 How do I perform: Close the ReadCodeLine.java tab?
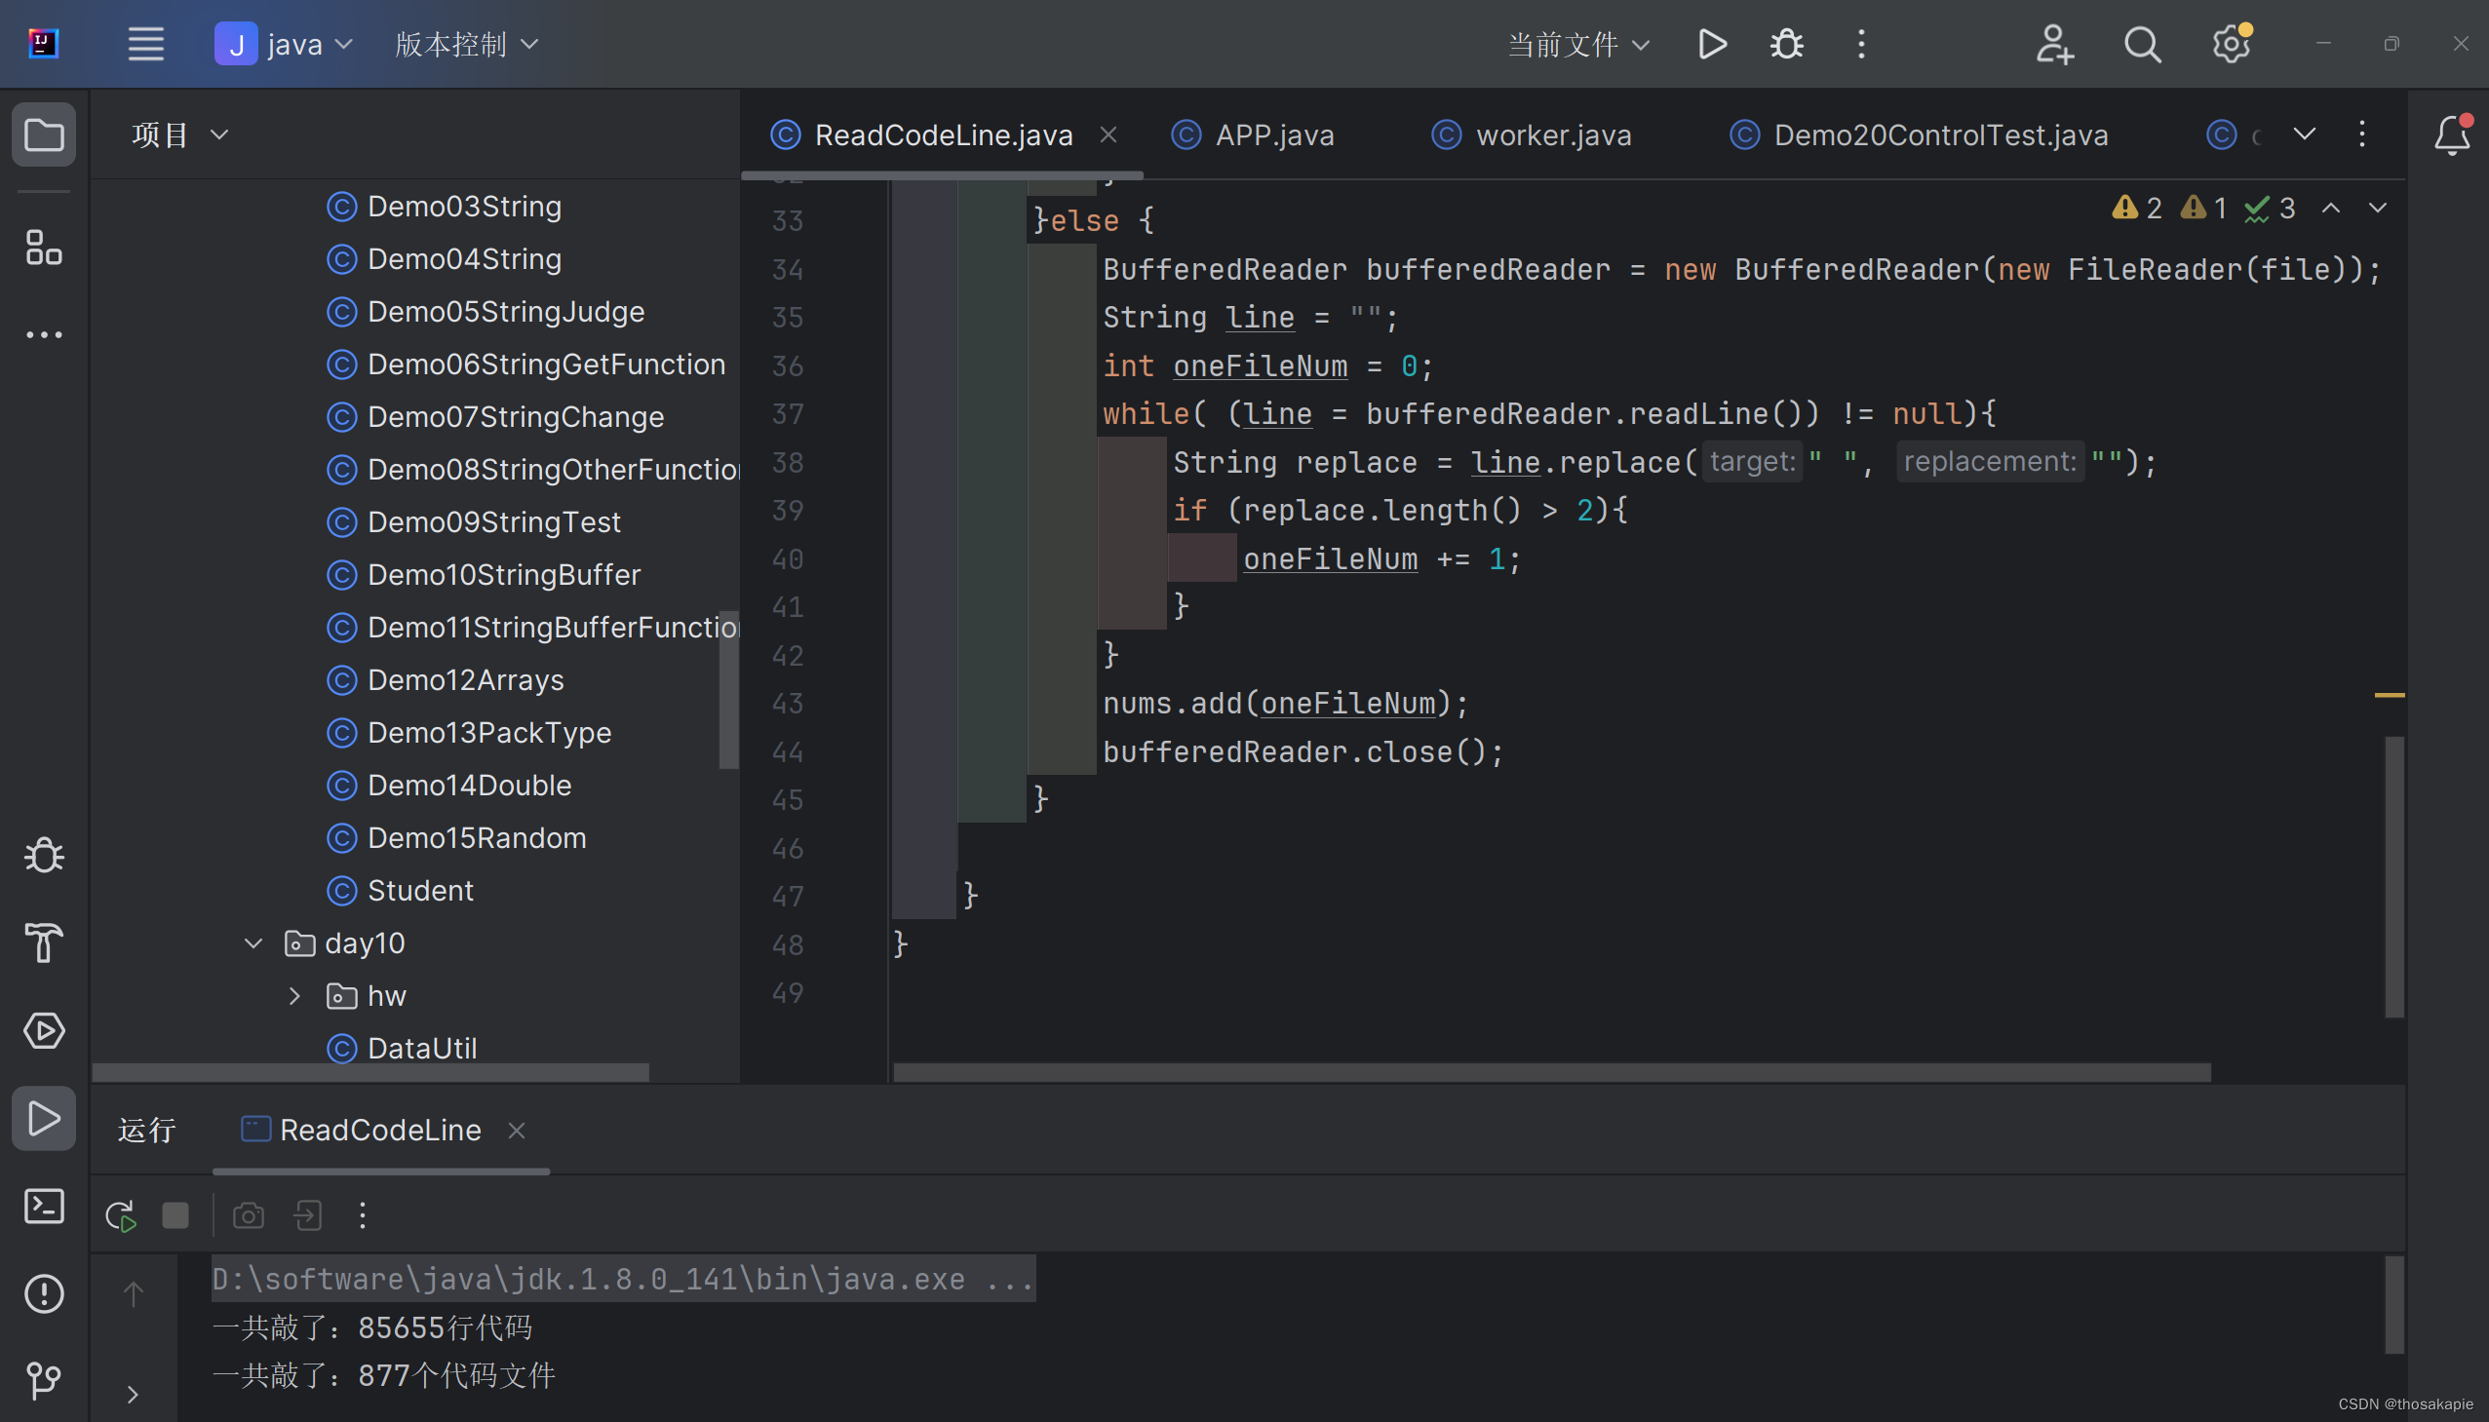[x=1108, y=135]
